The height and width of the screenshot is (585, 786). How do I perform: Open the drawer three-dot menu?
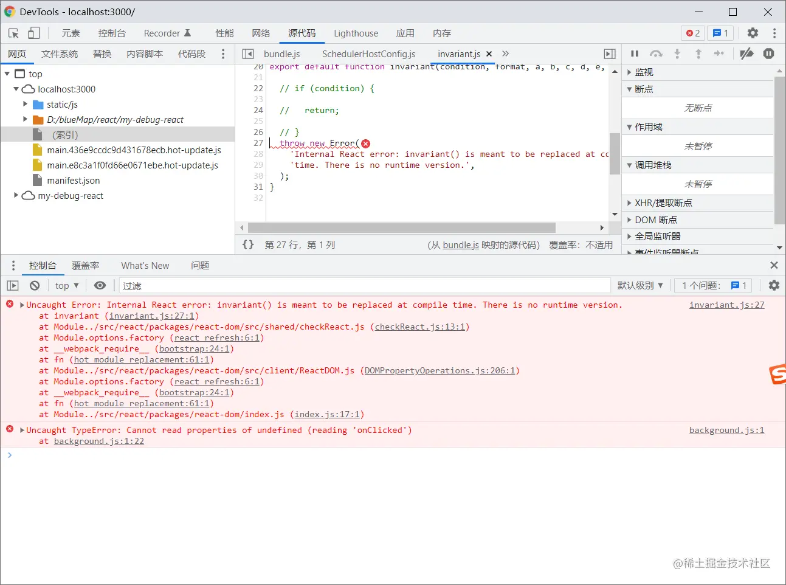13,266
